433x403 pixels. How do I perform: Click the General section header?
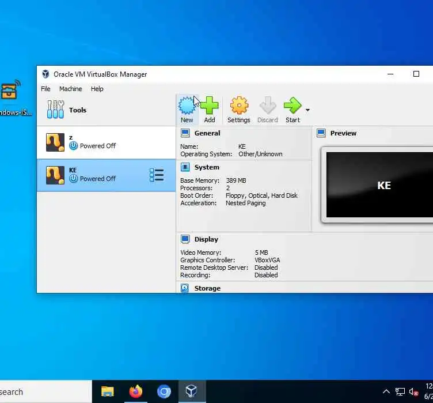pos(207,133)
